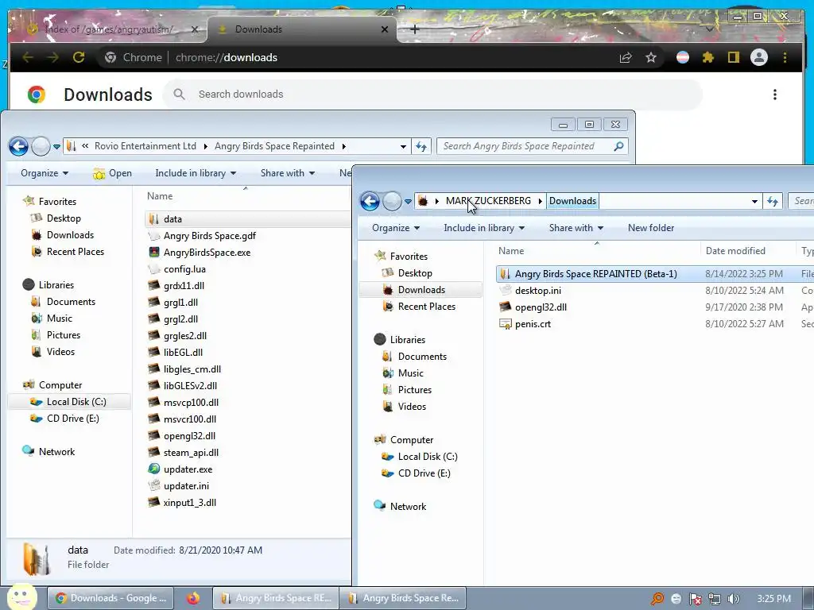
Task: Open Include in library in Downloads window
Action: click(484, 228)
